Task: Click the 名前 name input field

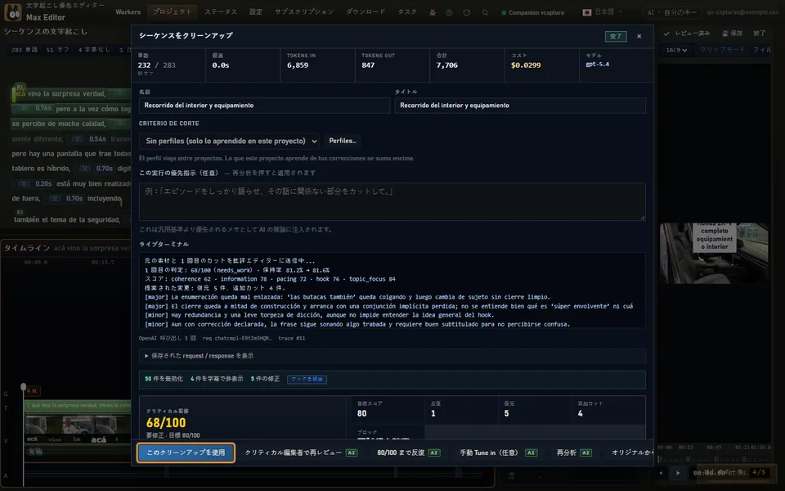Action: [x=264, y=106]
